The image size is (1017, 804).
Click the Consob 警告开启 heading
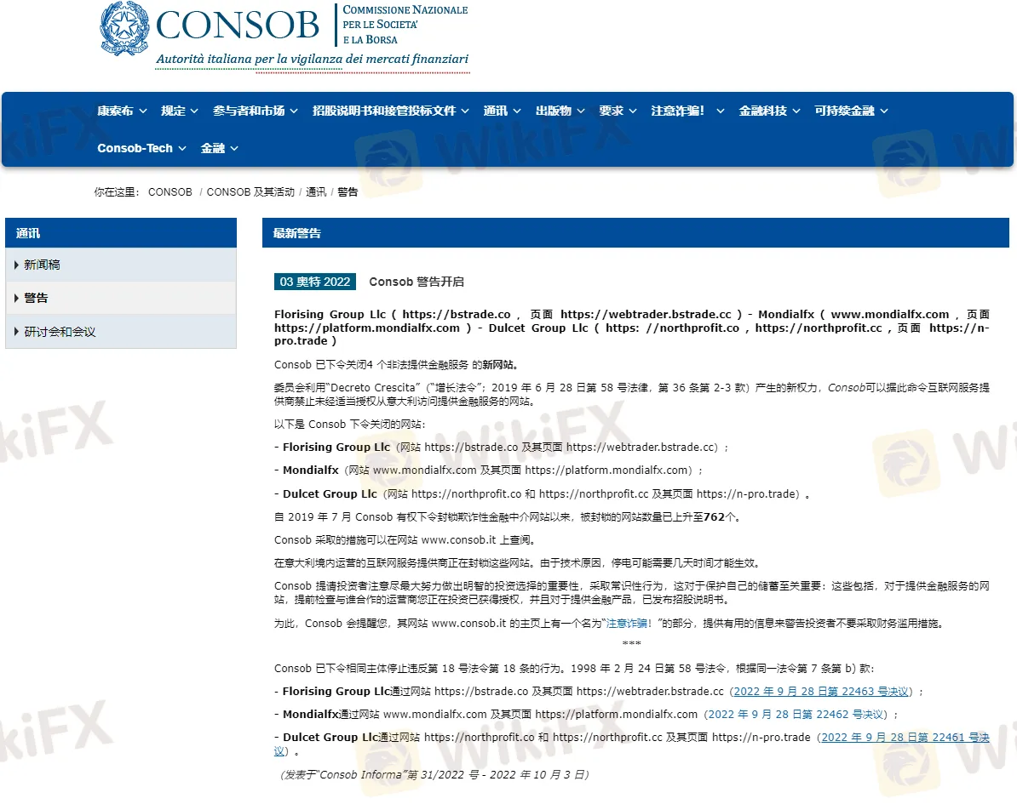(417, 282)
